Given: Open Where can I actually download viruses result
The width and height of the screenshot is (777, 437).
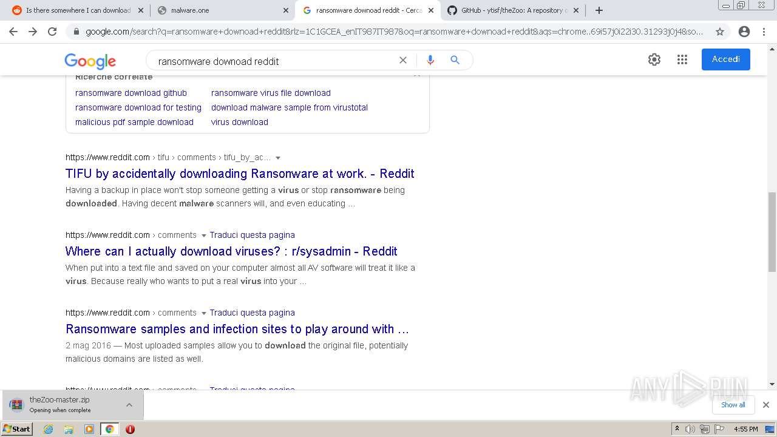Looking at the screenshot, I should click(231, 251).
